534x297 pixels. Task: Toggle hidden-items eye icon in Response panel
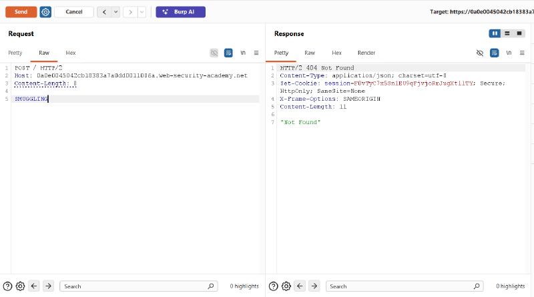[x=480, y=53]
